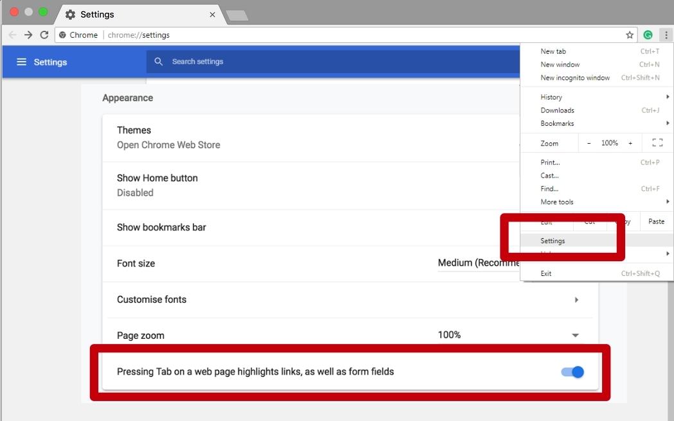
Task: Expand the Customise fonts section
Action: 576,299
